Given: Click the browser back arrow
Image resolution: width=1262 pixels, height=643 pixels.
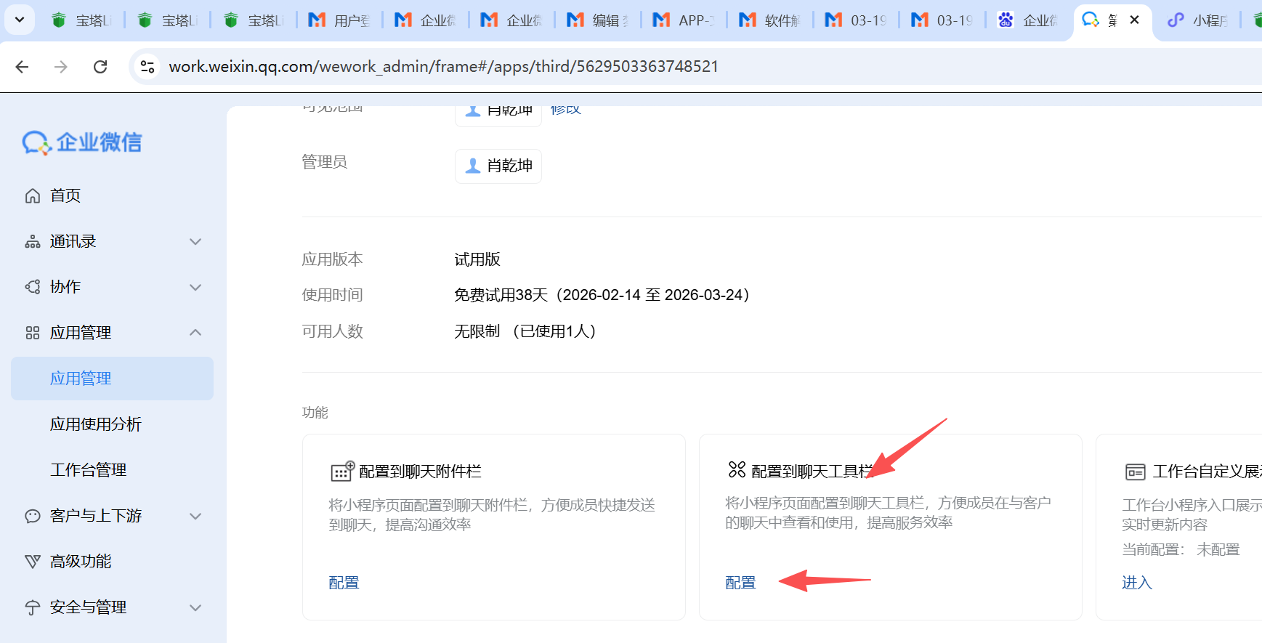Looking at the screenshot, I should 23,67.
